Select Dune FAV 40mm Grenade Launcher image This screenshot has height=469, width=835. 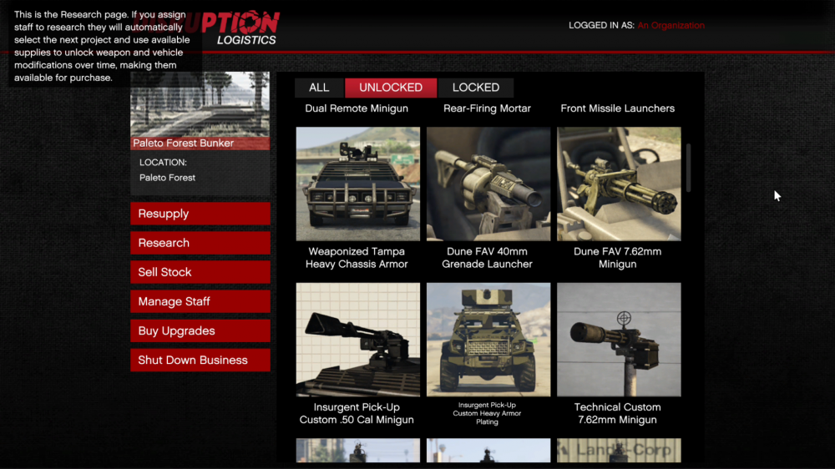(x=488, y=184)
